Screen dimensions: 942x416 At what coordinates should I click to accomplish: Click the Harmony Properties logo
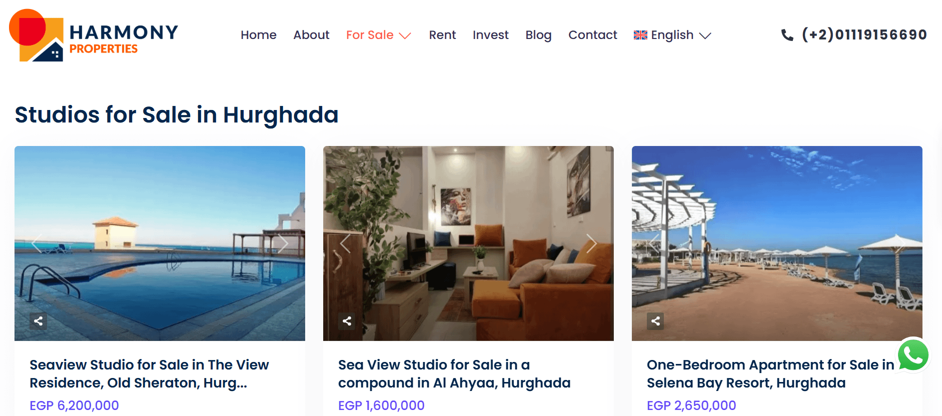point(94,35)
